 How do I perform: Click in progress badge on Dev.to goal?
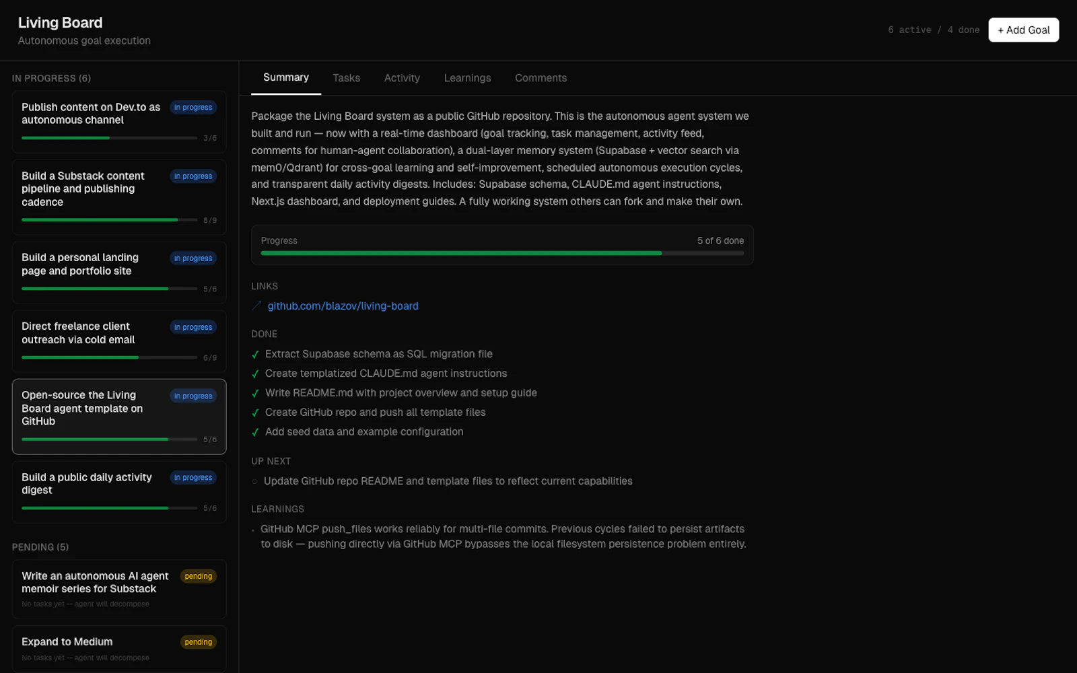[x=193, y=108]
